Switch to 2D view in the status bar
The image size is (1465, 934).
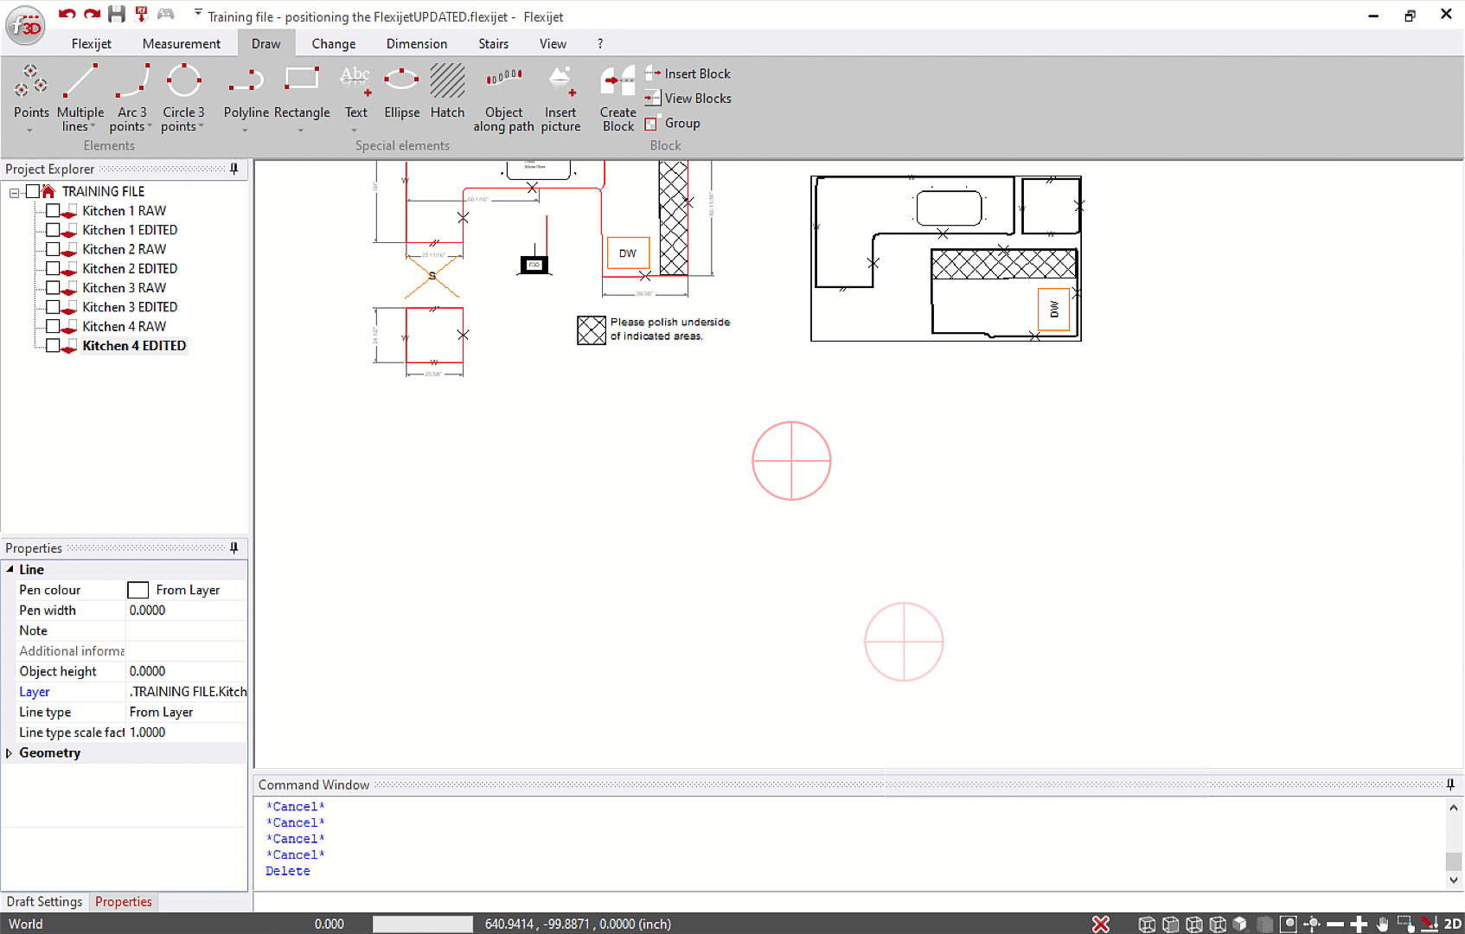pos(1452,924)
